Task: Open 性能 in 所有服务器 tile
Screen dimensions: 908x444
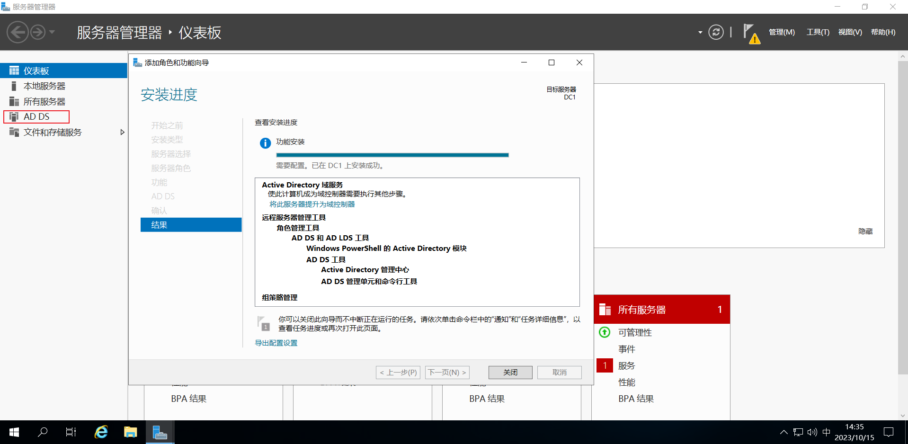Action: pos(626,382)
